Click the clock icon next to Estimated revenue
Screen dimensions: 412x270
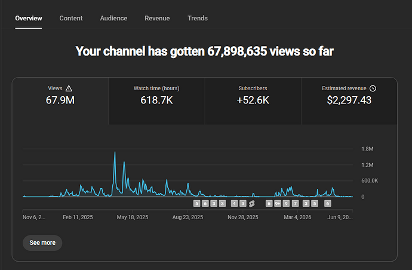tap(373, 88)
